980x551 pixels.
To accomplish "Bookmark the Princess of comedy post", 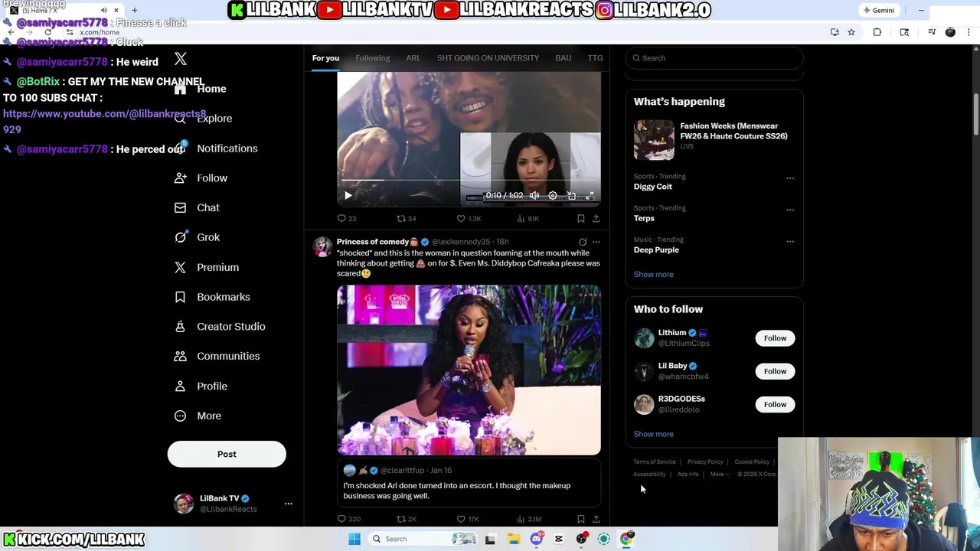I will point(580,519).
